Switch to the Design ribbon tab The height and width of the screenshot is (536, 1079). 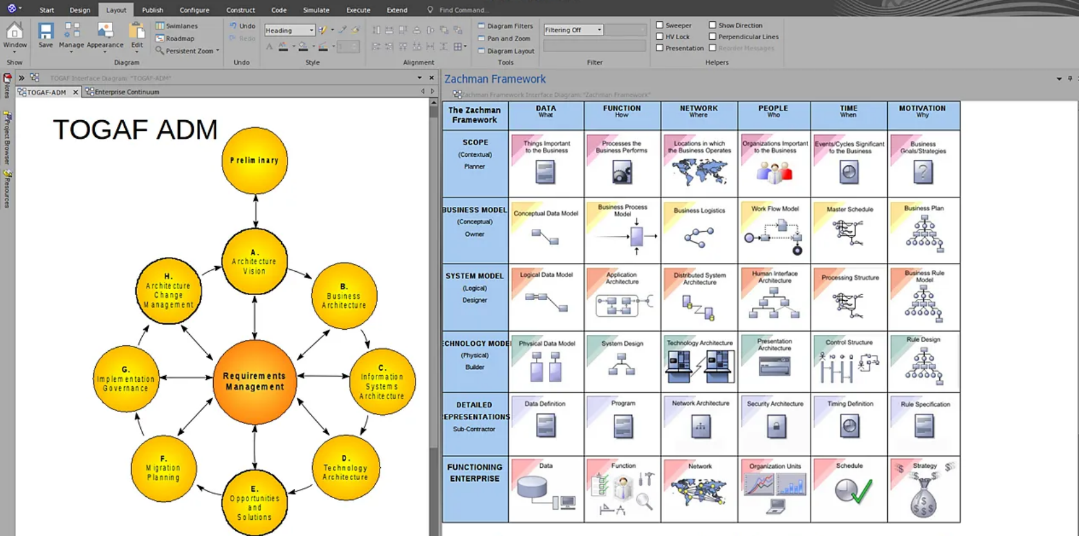pos(80,10)
